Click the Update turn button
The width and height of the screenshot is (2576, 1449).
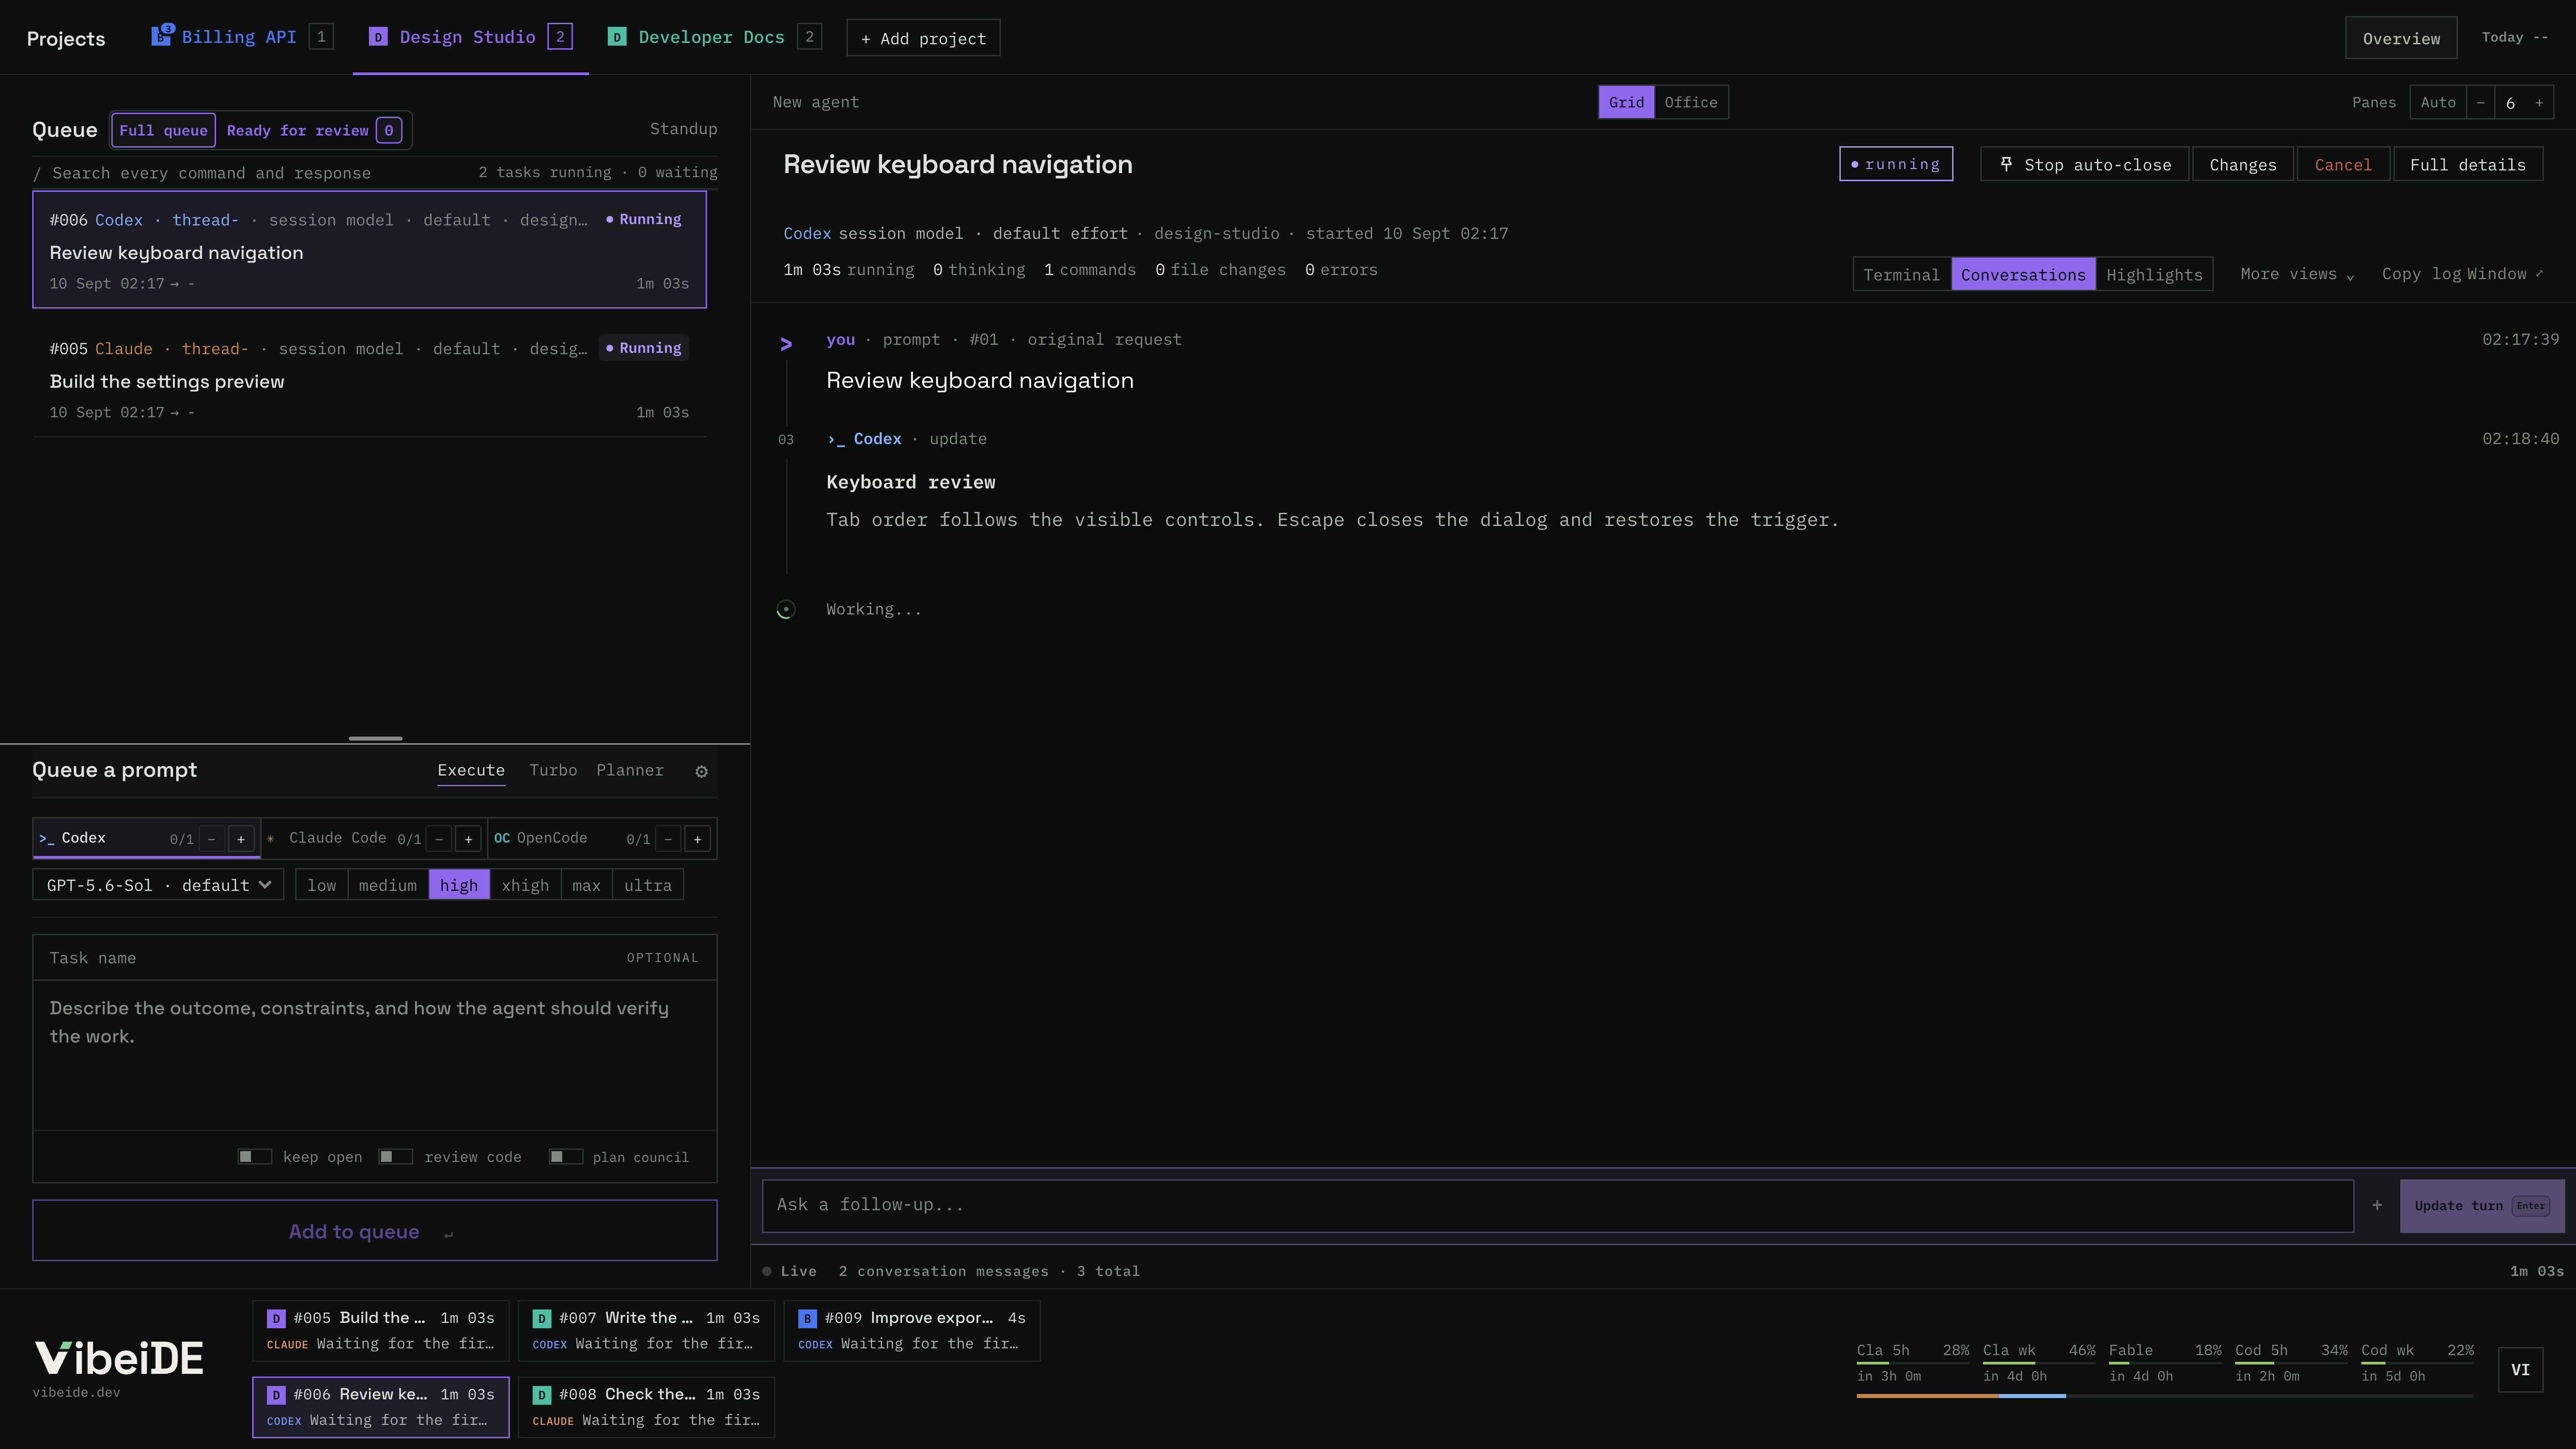tap(2482, 1206)
